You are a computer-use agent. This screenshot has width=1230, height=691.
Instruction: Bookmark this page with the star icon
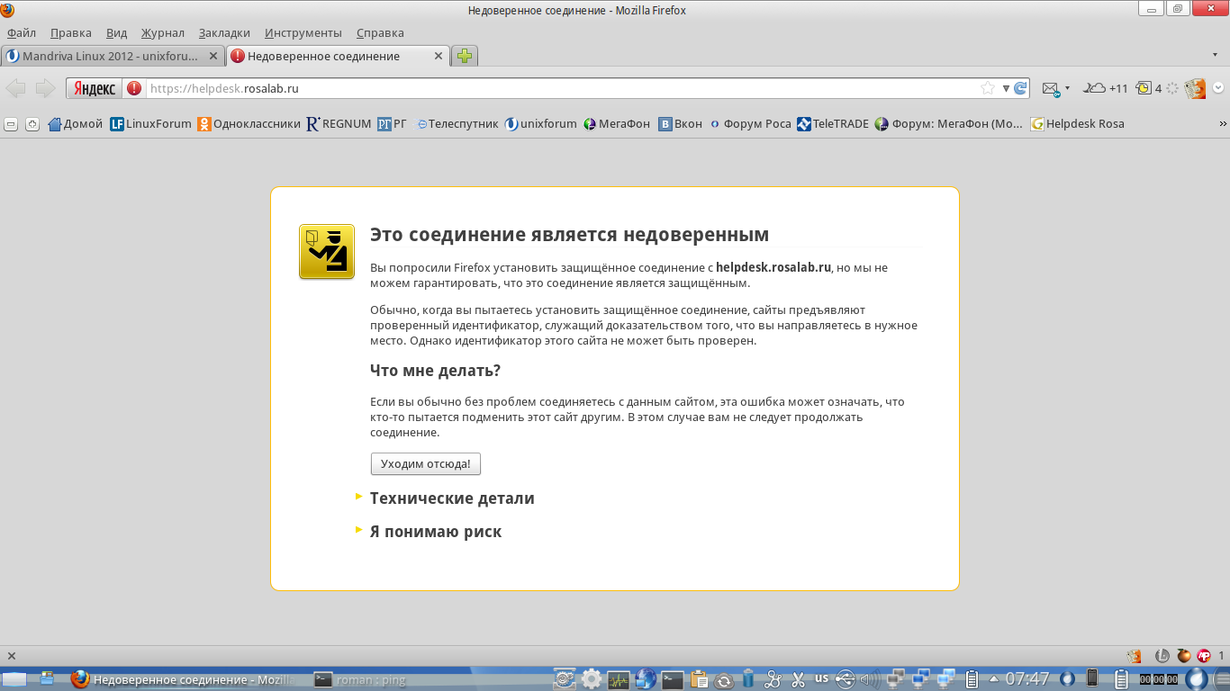coord(988,88)
